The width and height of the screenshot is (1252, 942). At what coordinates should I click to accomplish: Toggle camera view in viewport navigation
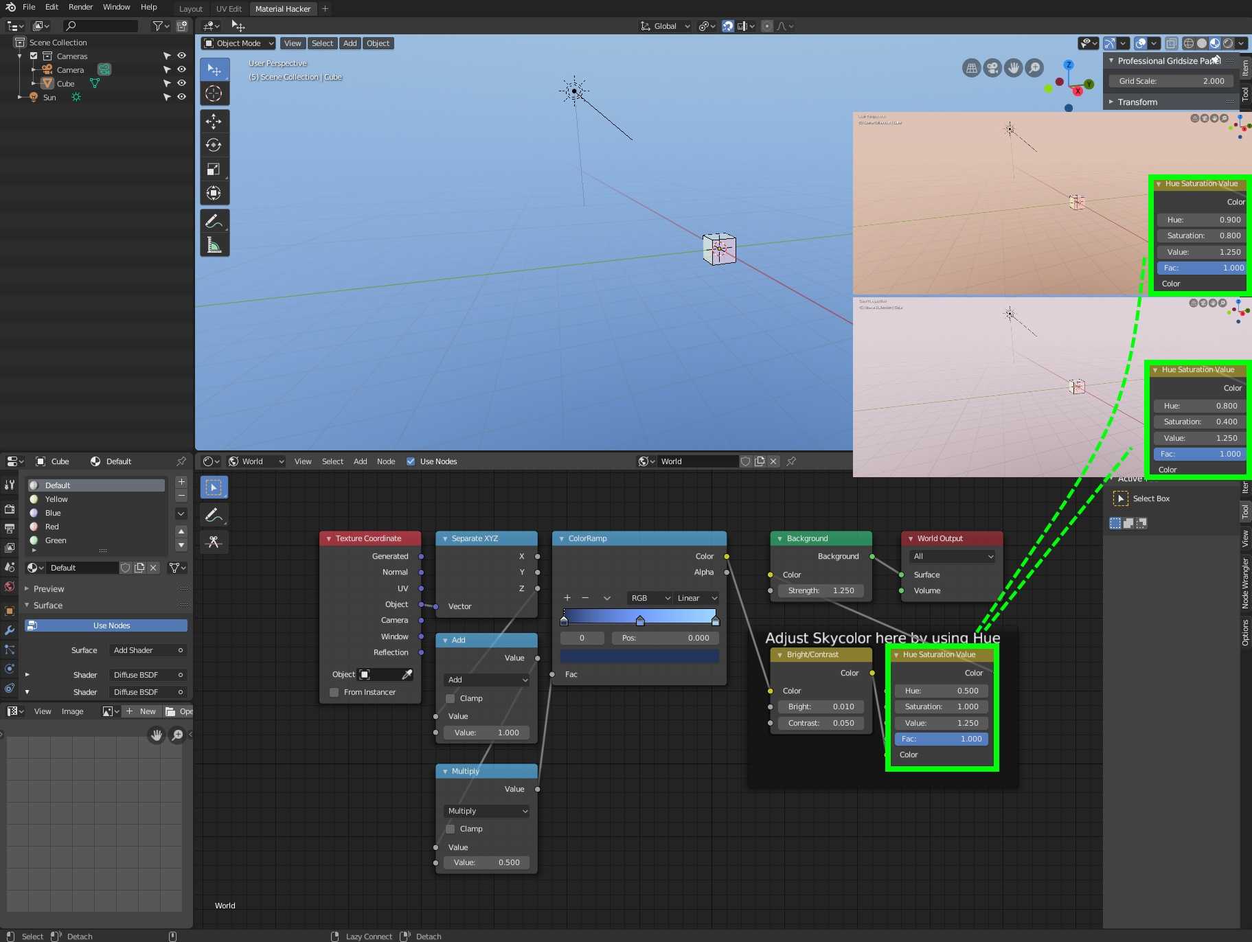(992, 68)
